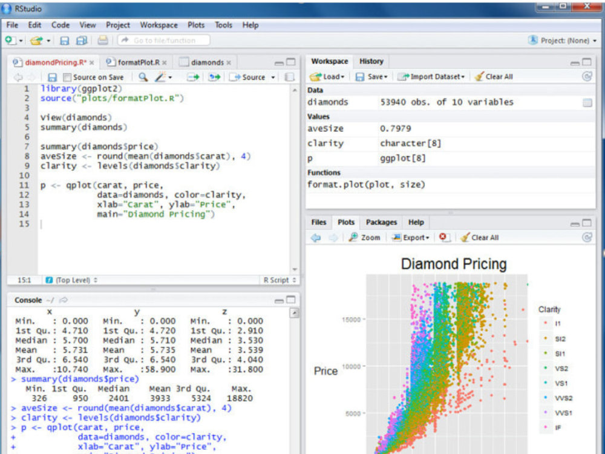Image resolution: width=605 pixels, height=454 pixels.
Task: Open the Import Dataset dropdown
Action: 431,76
